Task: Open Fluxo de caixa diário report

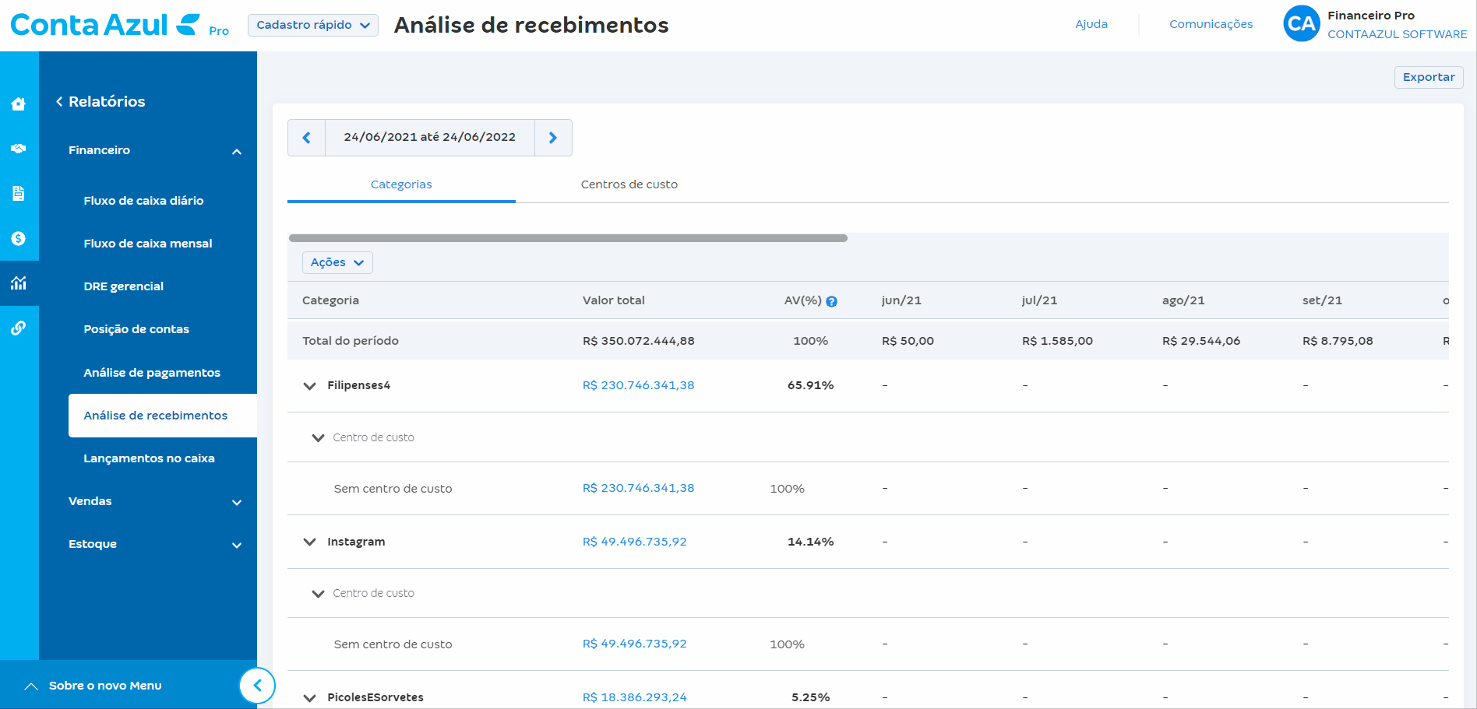Action: click(x=143, y=201)
